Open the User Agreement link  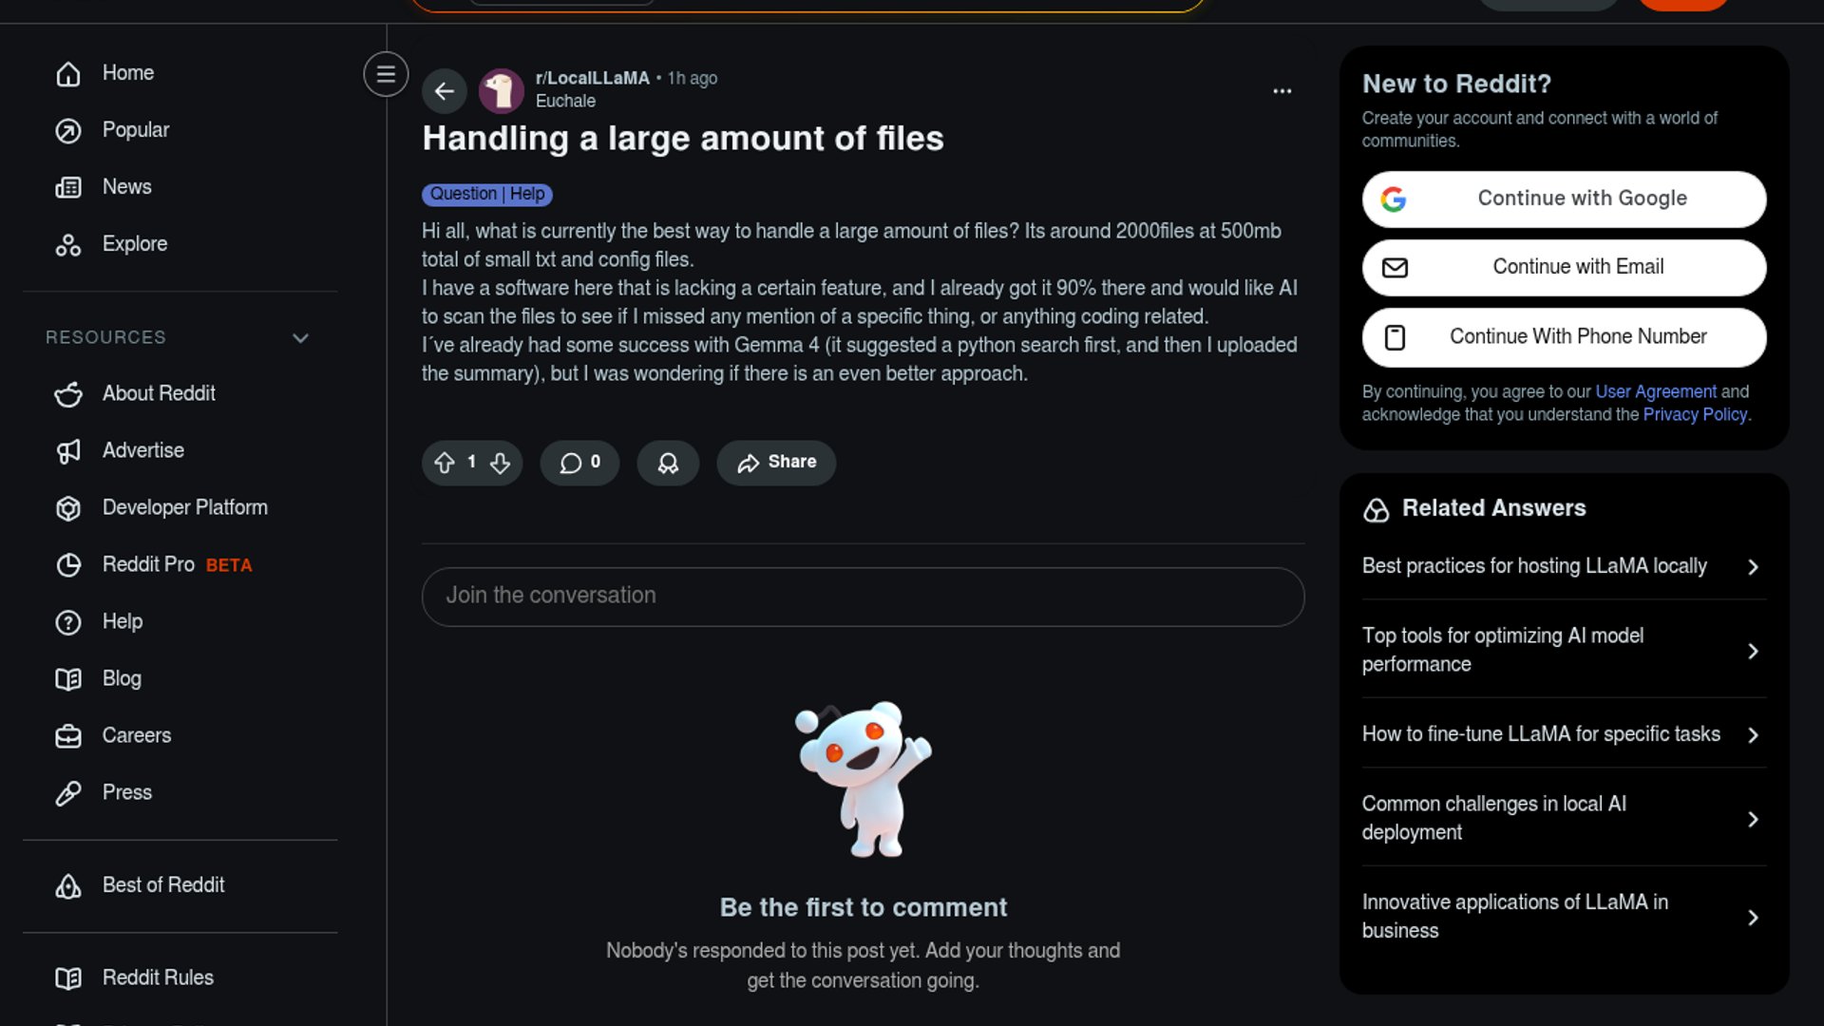click(1655, 391)
